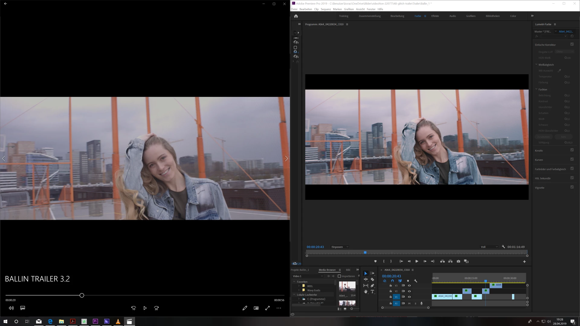The width and height of the screenshot is (580, 326).
Task: Open the Video 1 location dropdown
Action: (308, 276)
